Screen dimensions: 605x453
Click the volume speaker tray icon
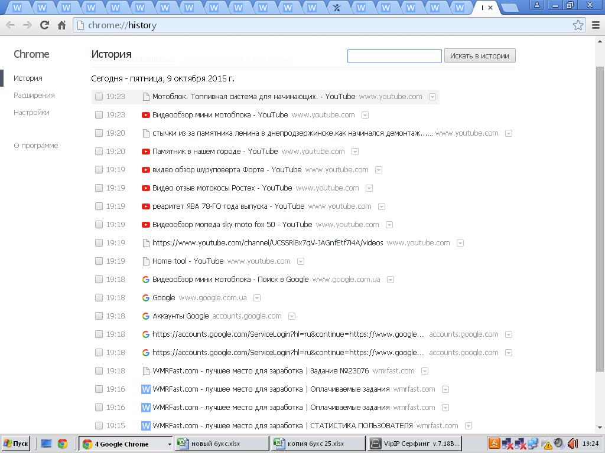[572, 444]
